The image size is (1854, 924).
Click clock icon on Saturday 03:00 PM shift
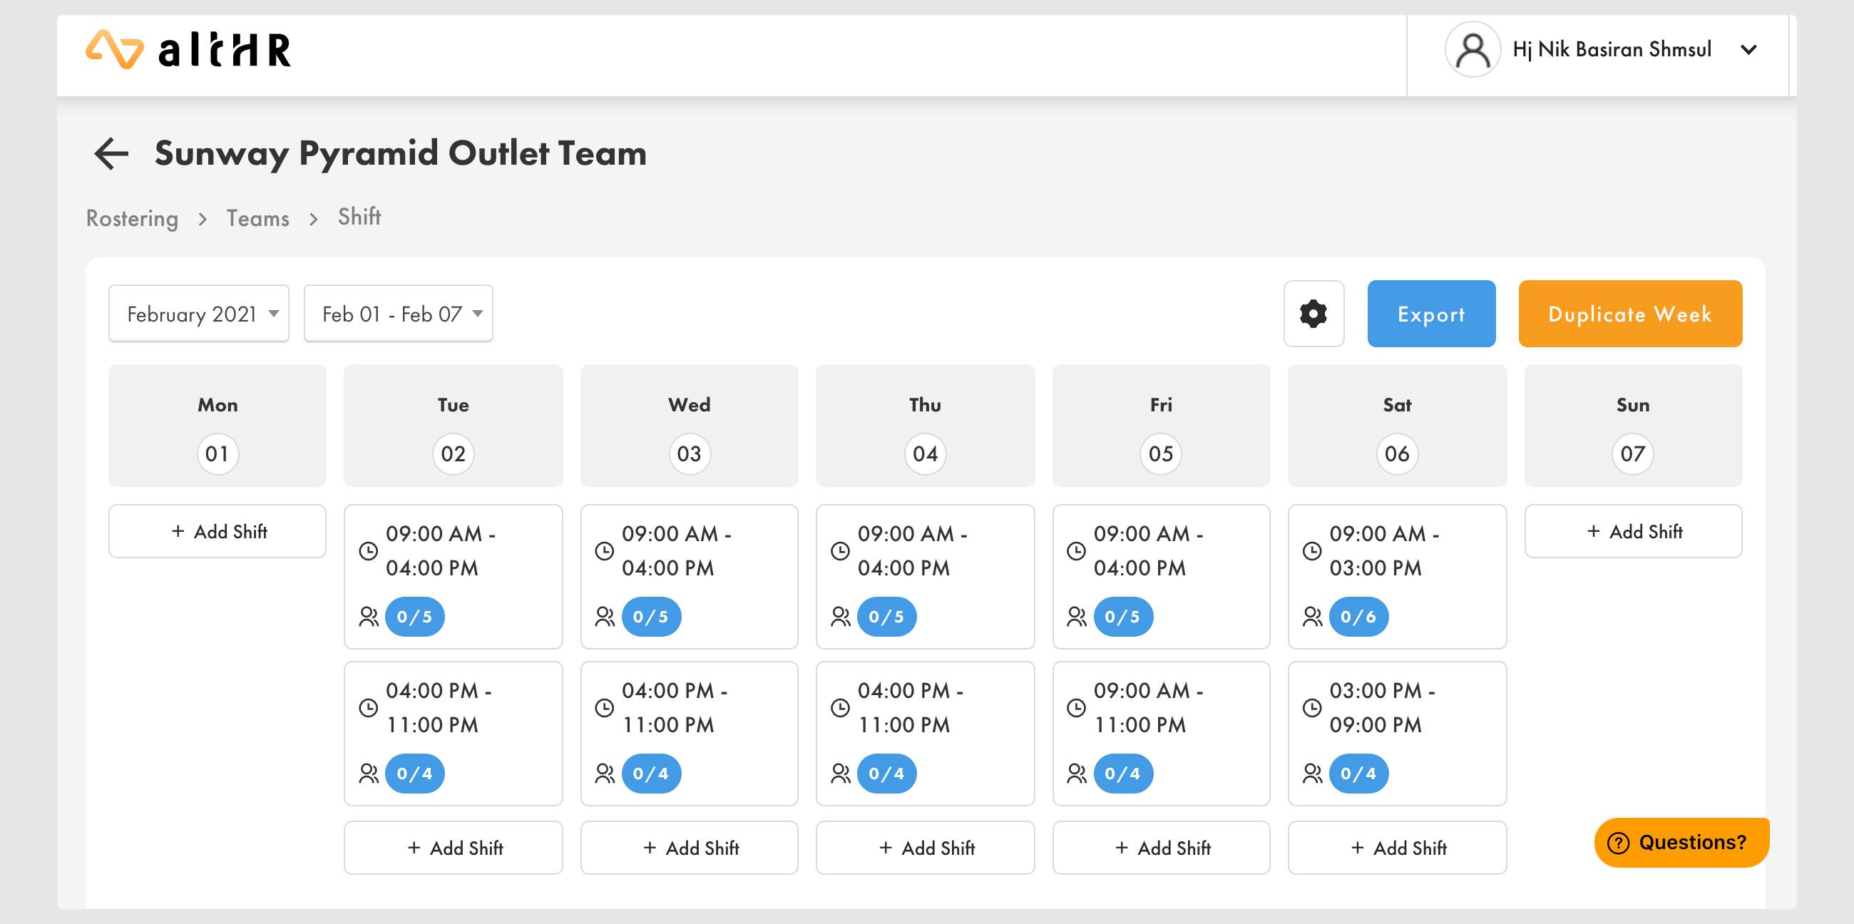(1311, 707)
